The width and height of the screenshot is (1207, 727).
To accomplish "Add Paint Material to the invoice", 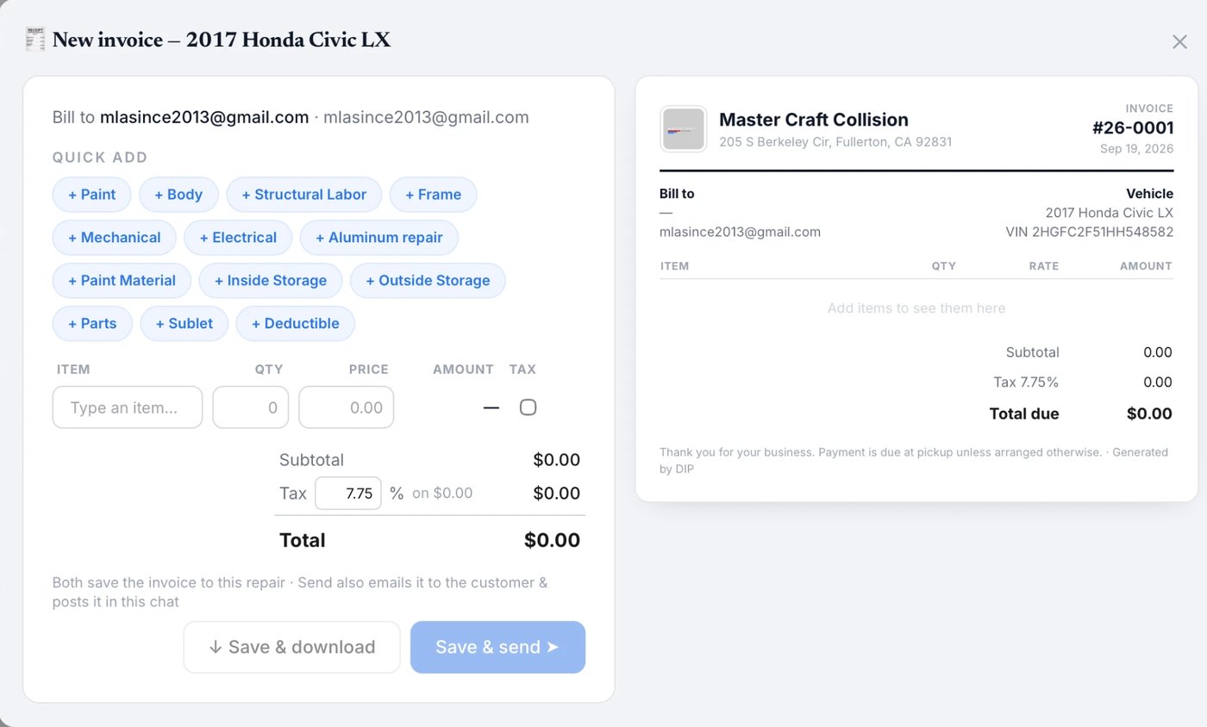I will tap(122, 281).
